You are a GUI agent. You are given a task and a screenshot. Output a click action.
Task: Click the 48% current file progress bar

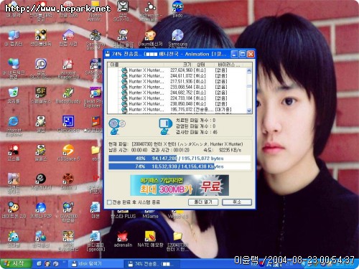point(179,159)
